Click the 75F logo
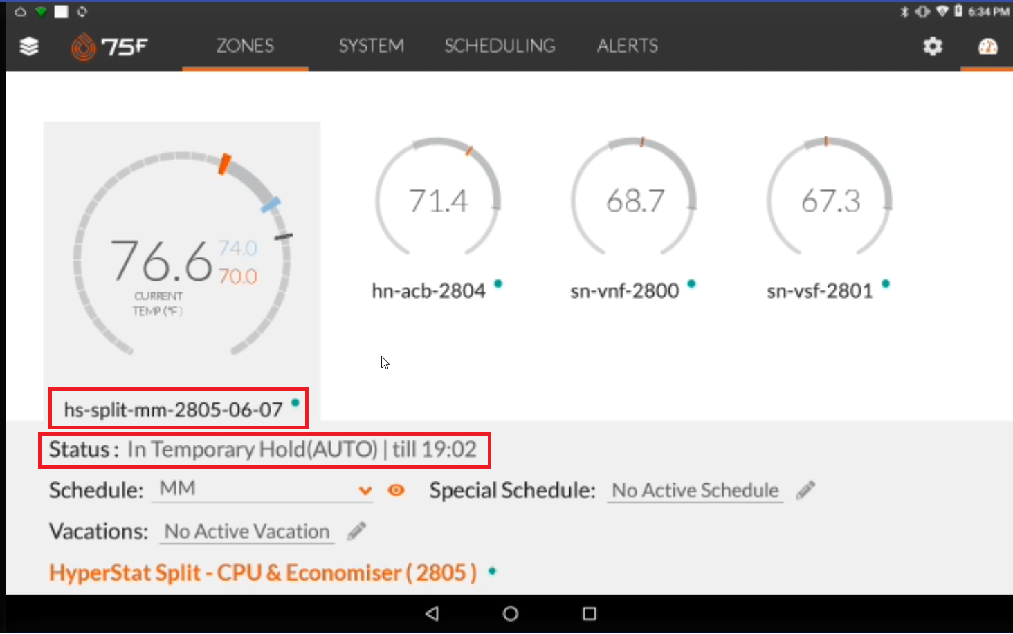 click(x=111, y=46)
